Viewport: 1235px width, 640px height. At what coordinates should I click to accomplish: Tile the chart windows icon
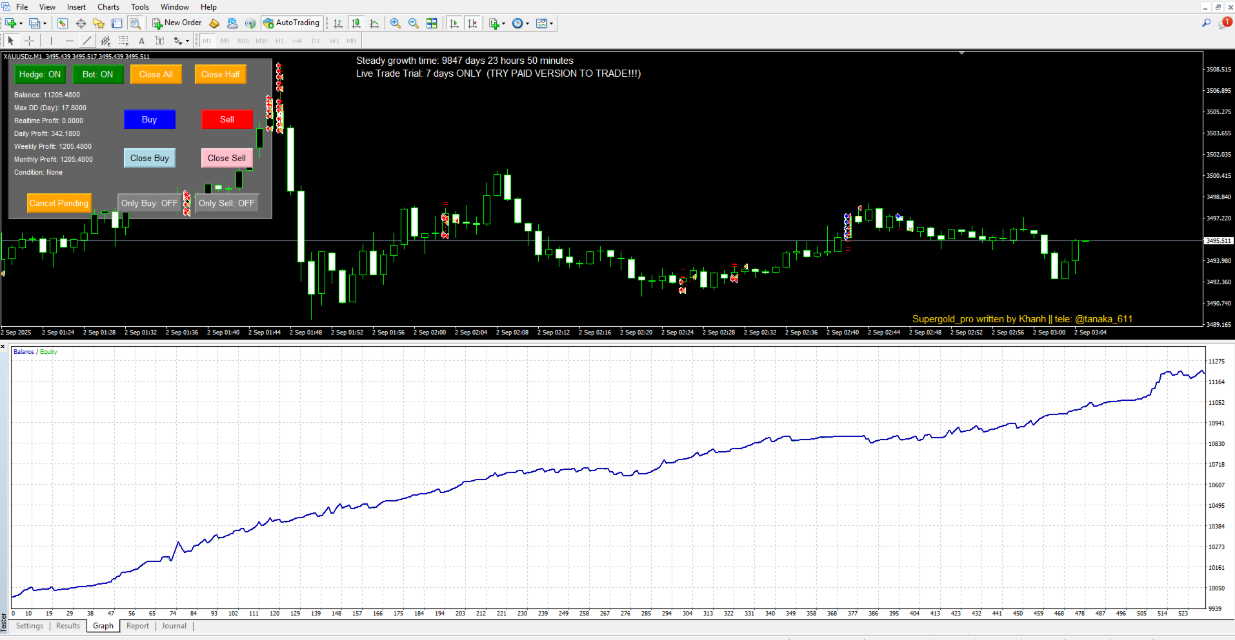click(x=432, y=23)
